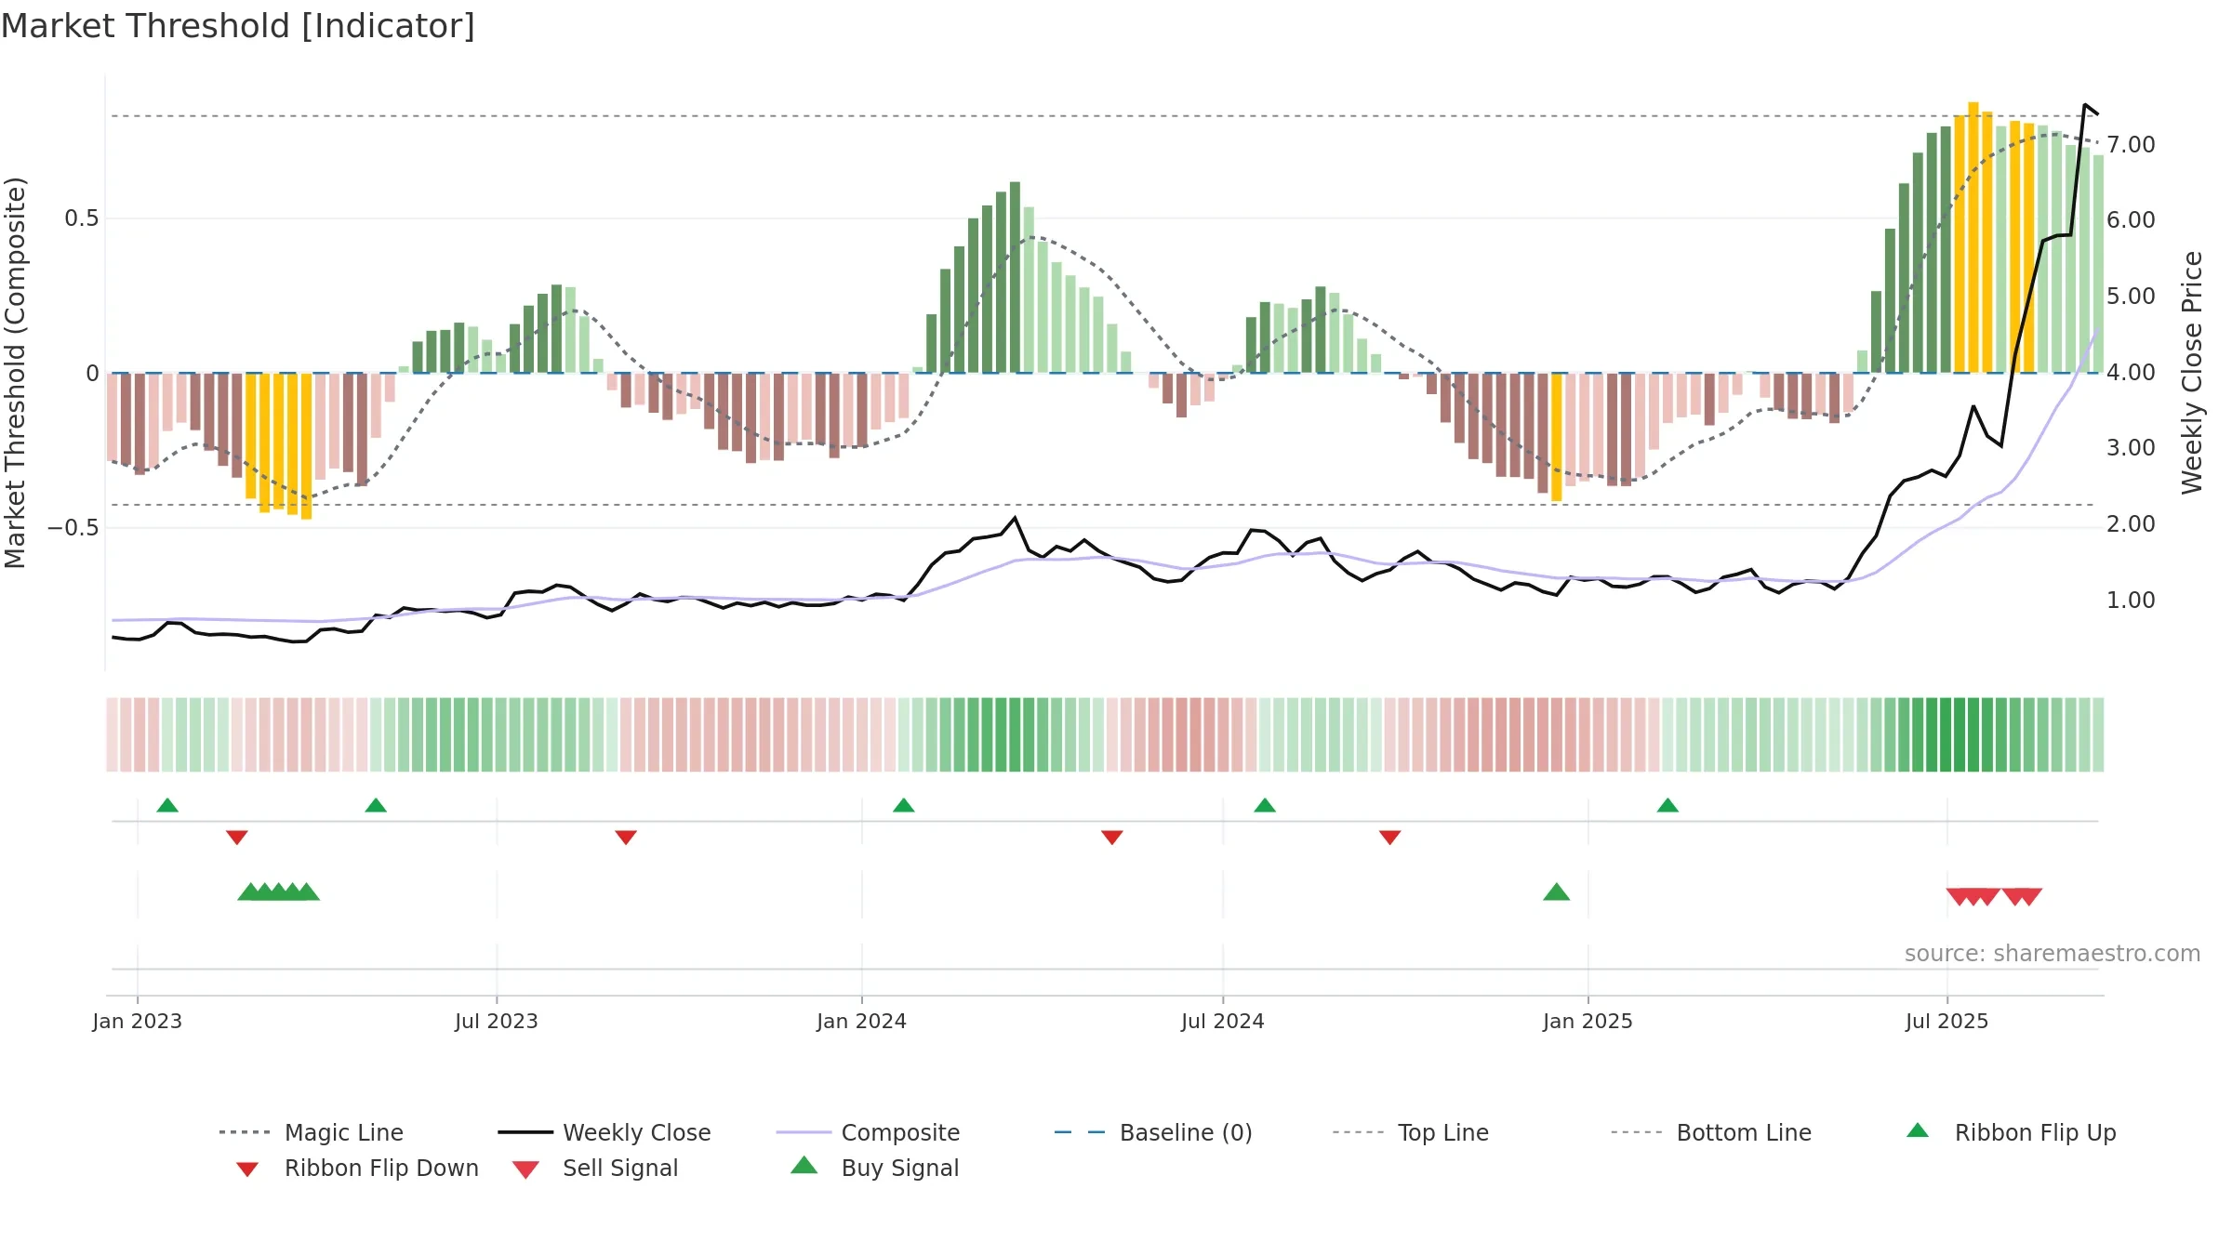Screen dimensions: 2232x1255
Task: Click the Jul 2023 x-axis label
Action: tap(497, 1021)
